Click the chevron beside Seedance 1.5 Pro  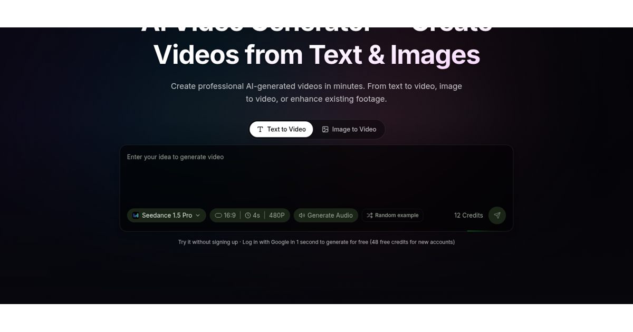click(x=198, y=215)
